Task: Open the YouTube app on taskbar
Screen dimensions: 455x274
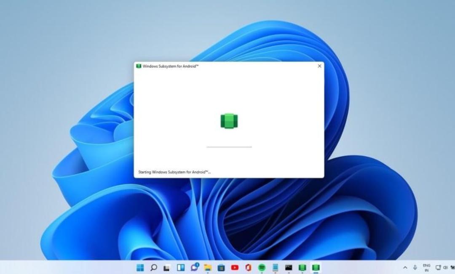Action: 235,267
